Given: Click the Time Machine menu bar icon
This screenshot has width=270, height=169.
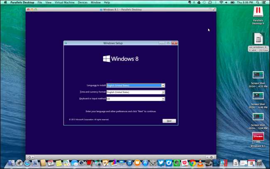Looking at the screenshot, I should pos(204,2).
